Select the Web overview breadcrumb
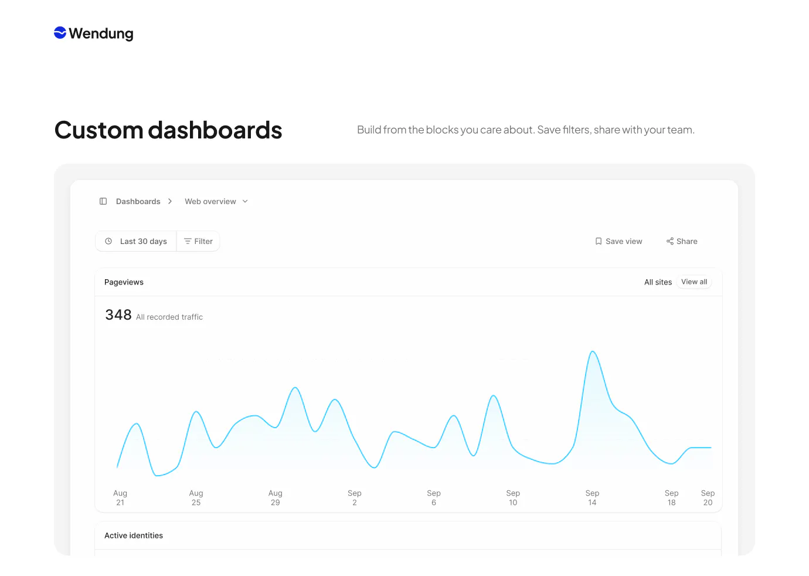This screenshot has height=576, width=809. [x=210, y=201]
